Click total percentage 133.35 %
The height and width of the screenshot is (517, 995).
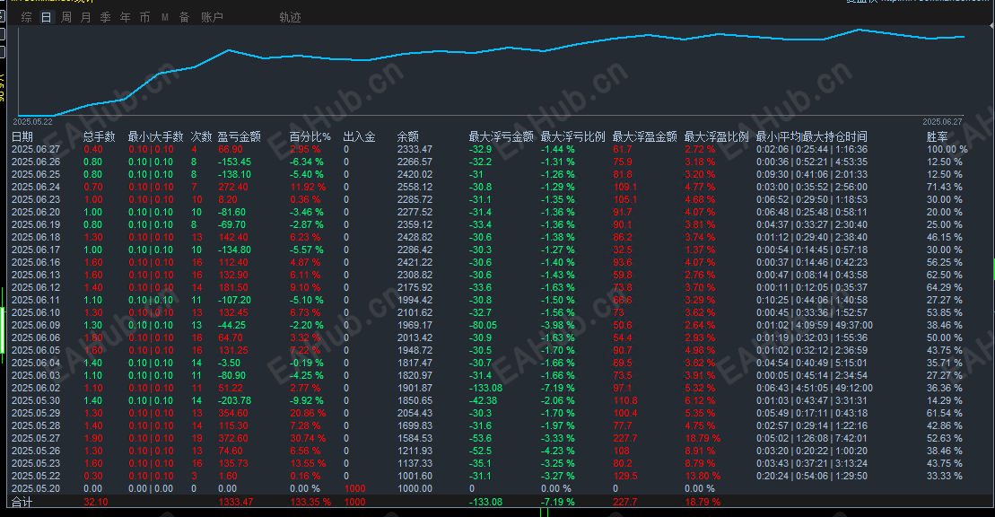click(310, 503)
